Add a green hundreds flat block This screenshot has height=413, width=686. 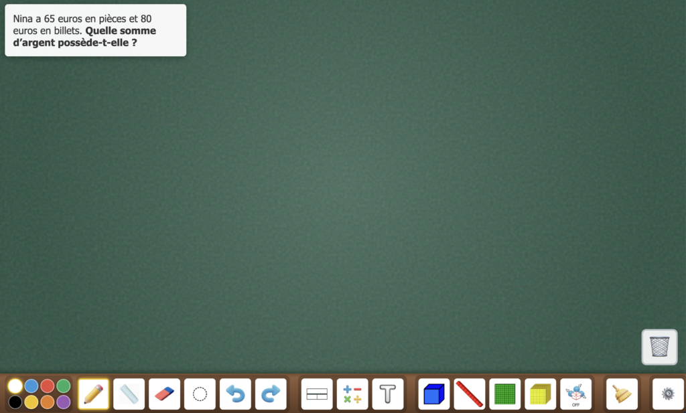click(x=505, y=394)
